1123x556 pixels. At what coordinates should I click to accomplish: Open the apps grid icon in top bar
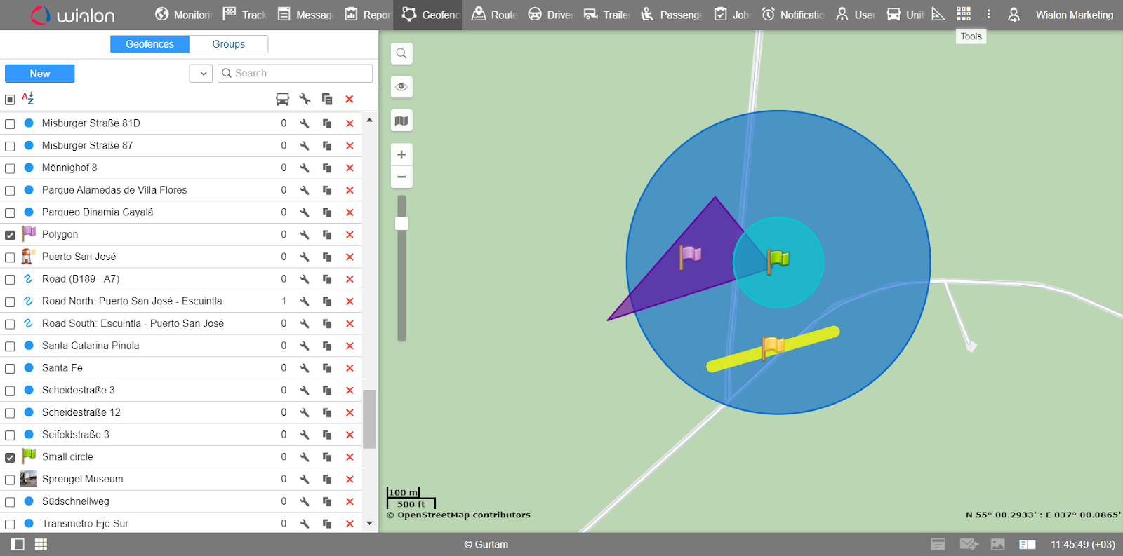click(964, 14)
